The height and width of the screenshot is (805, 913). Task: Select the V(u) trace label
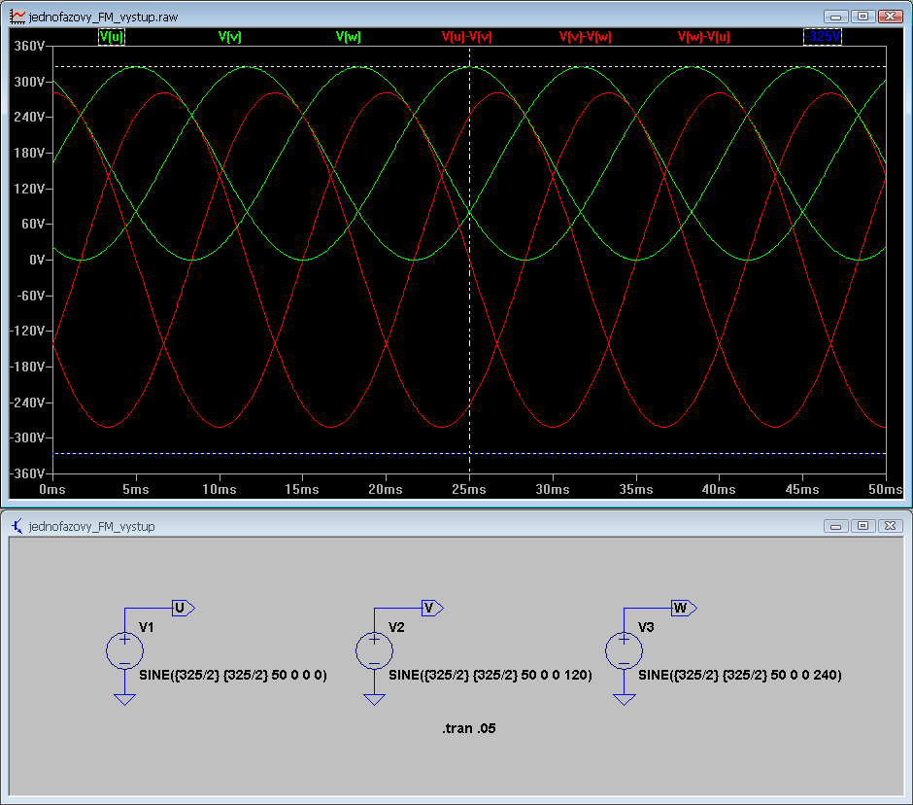[x=112, y=36]
